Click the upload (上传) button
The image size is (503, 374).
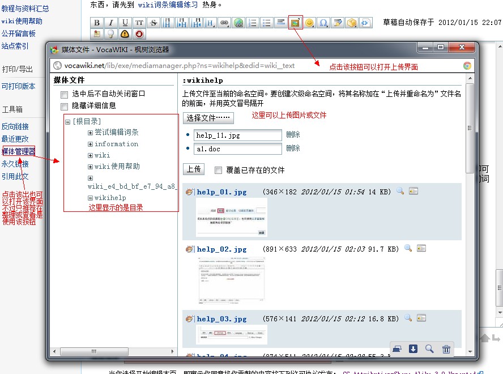point(194,169)
